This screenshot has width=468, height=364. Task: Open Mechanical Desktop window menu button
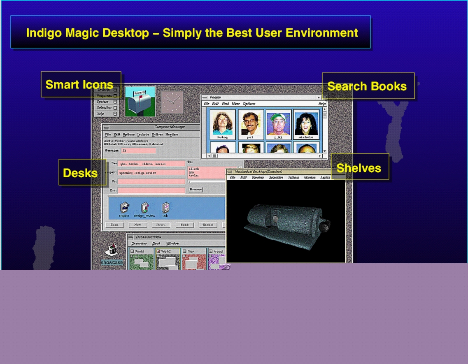230,172
